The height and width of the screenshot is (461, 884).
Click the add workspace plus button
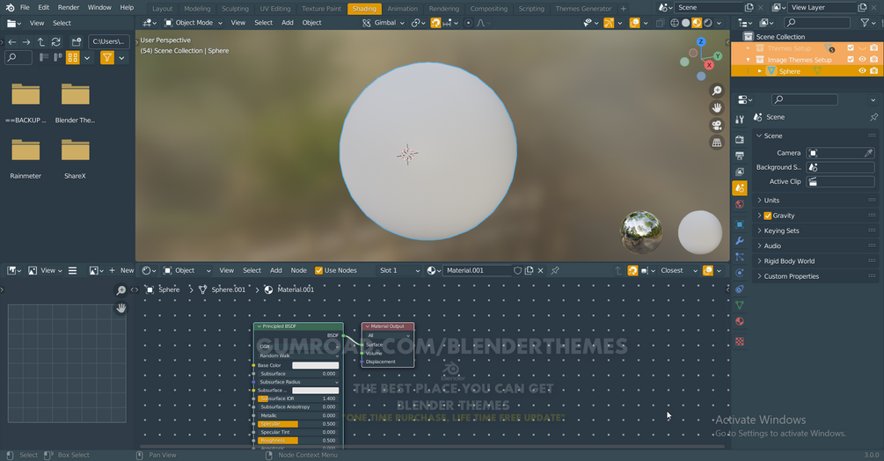(x=623, y=9)
